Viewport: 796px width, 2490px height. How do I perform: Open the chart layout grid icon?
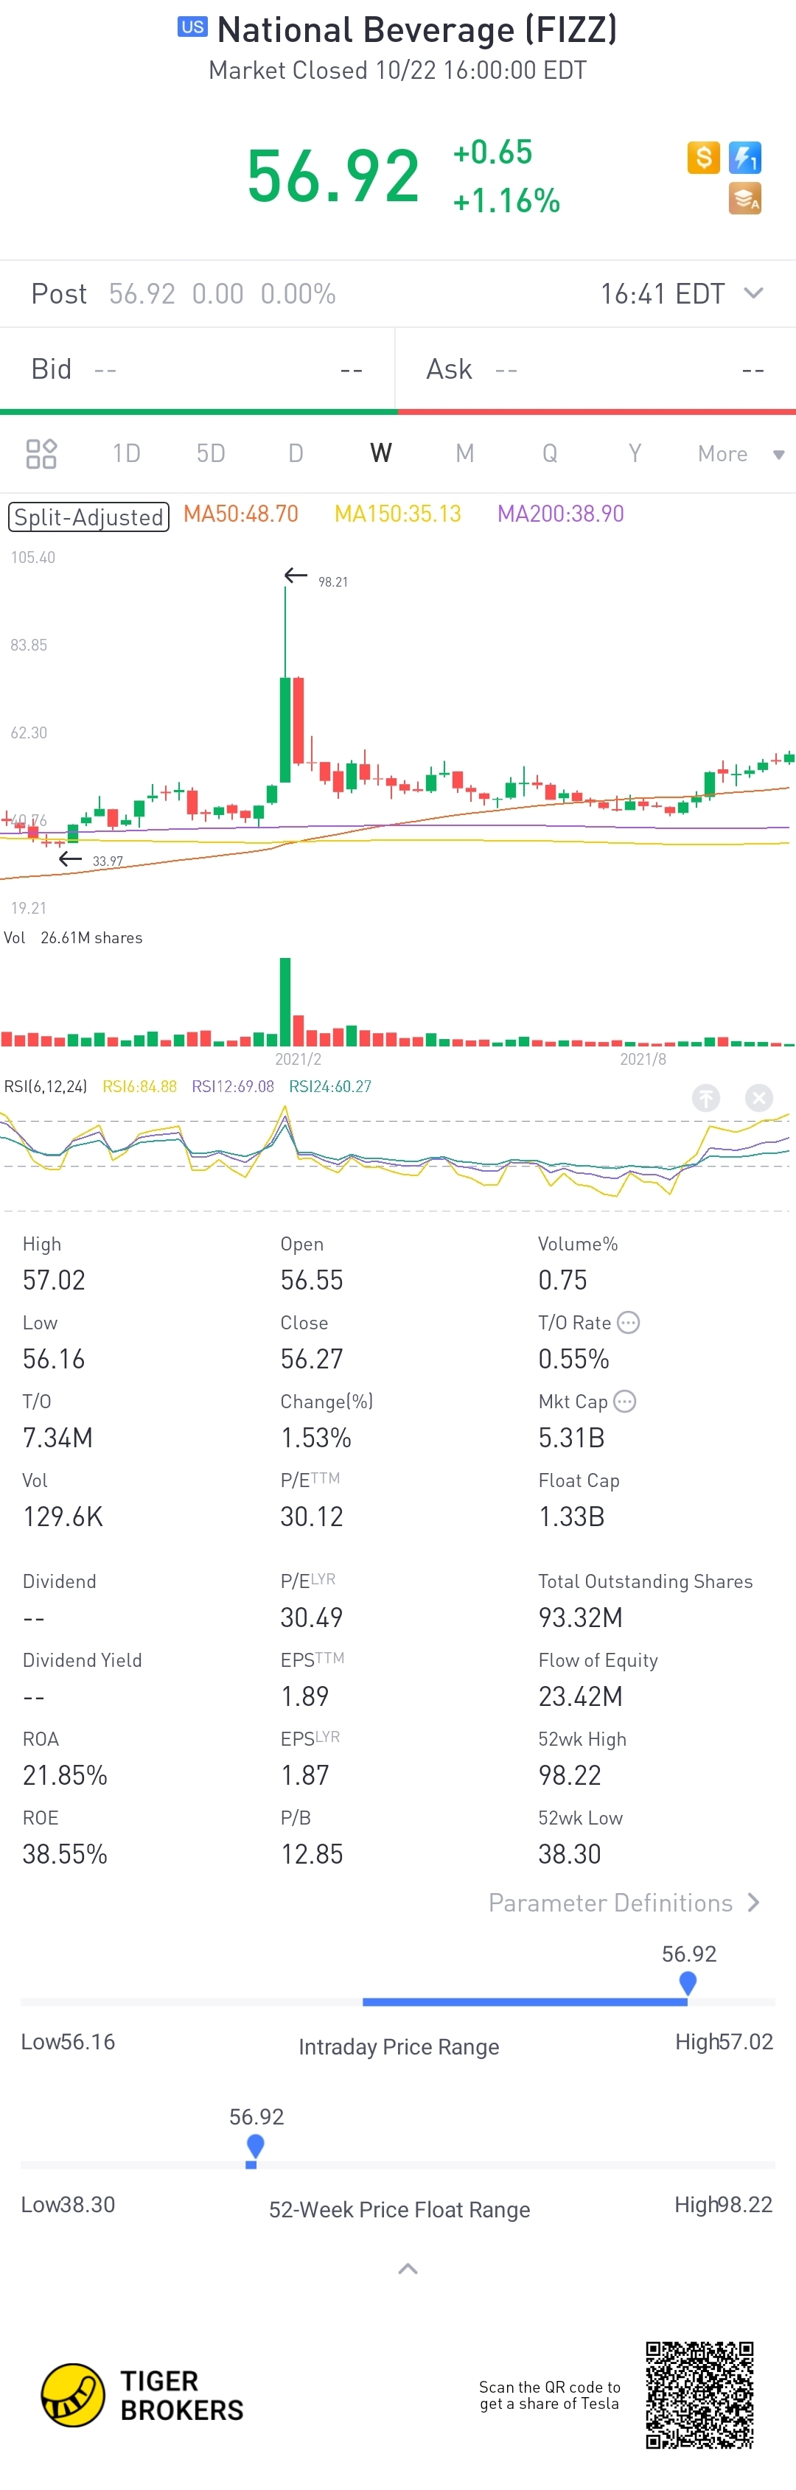click(x=41, y=453)
